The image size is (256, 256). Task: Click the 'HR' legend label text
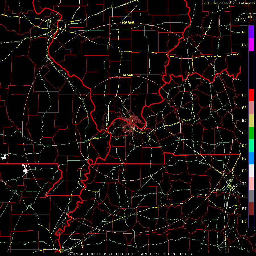pos(244,133)
